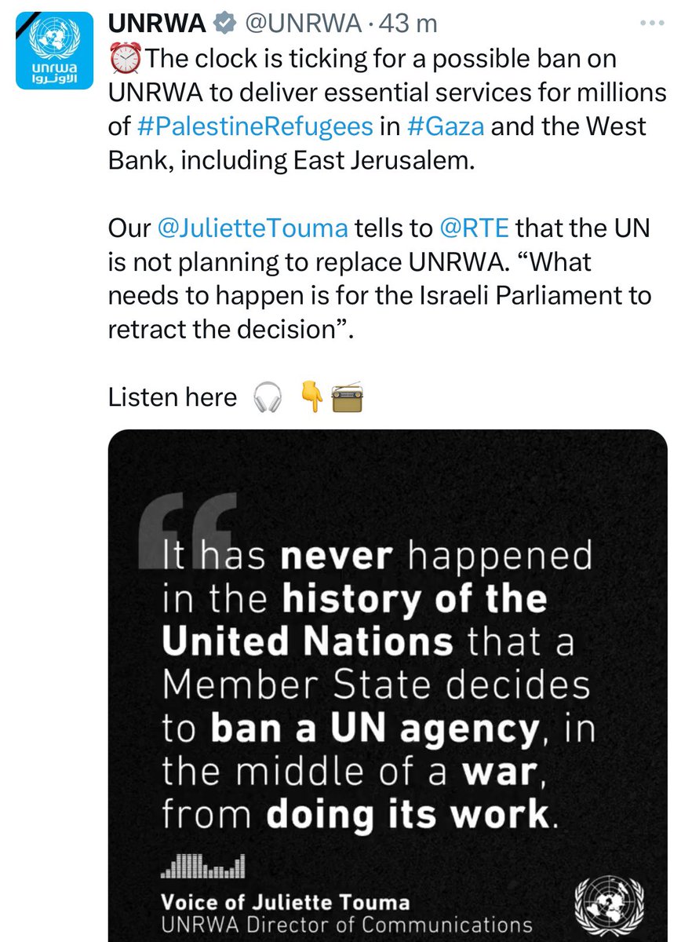Image resolution: width=681 pixels, height=942 pixels.
Task: Open the #Gaza hashtag
Action: 444,127
